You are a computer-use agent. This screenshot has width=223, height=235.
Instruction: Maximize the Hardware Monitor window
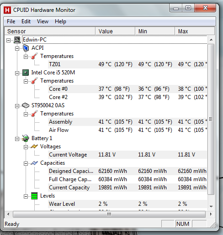click(188, 8)
